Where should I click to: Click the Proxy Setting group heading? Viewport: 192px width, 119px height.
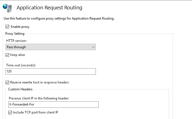(x=15, y=34)
